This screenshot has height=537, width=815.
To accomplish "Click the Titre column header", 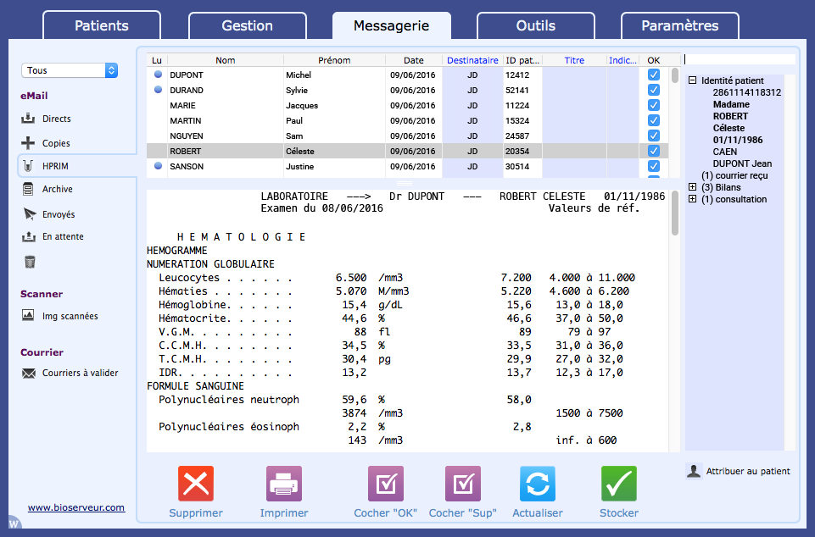I will [574, 60].
